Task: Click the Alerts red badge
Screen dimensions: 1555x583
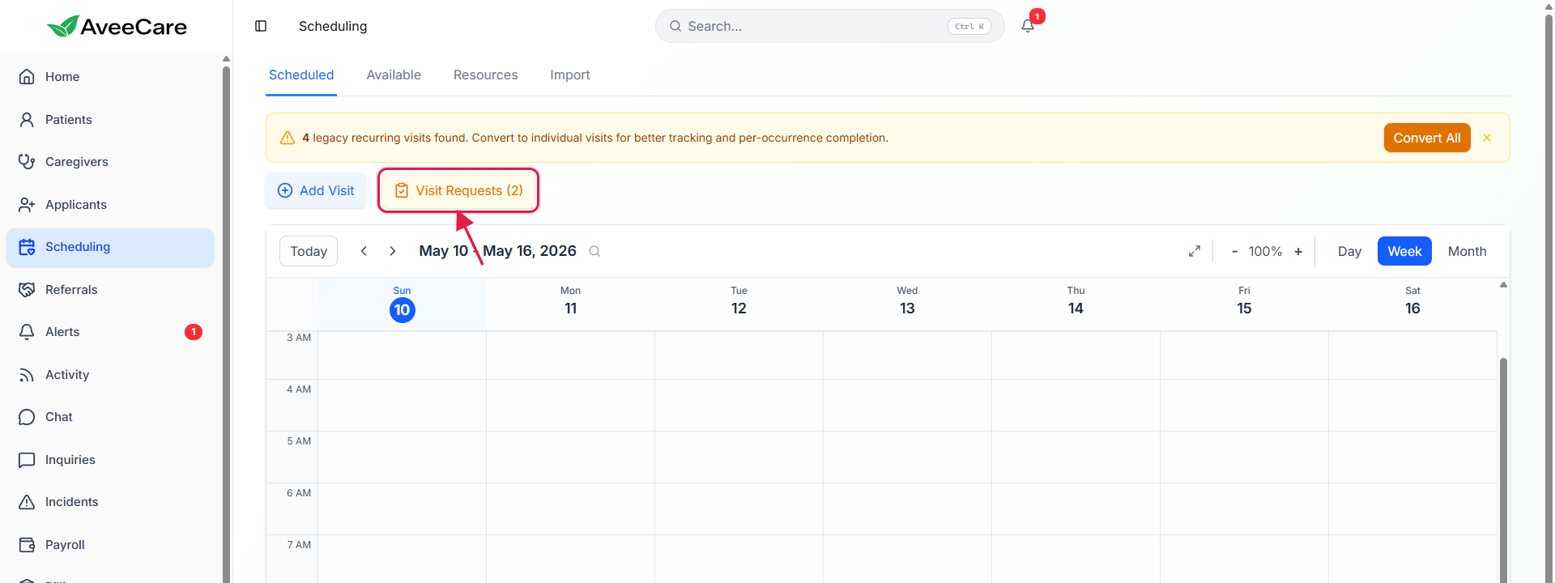Action: pos(194,332)
